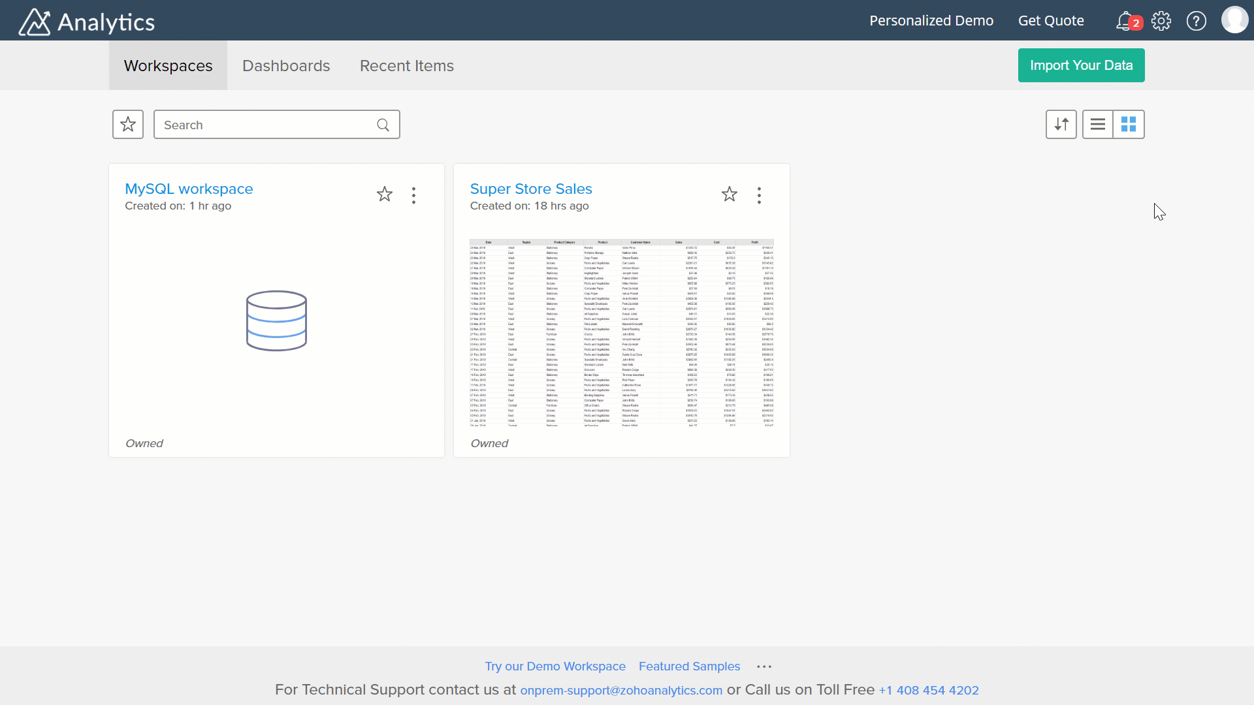Image resolution: width=1254 pixels, height=705 pixels.
Task: Click the onprem-support email link
Action: point(621,691)
